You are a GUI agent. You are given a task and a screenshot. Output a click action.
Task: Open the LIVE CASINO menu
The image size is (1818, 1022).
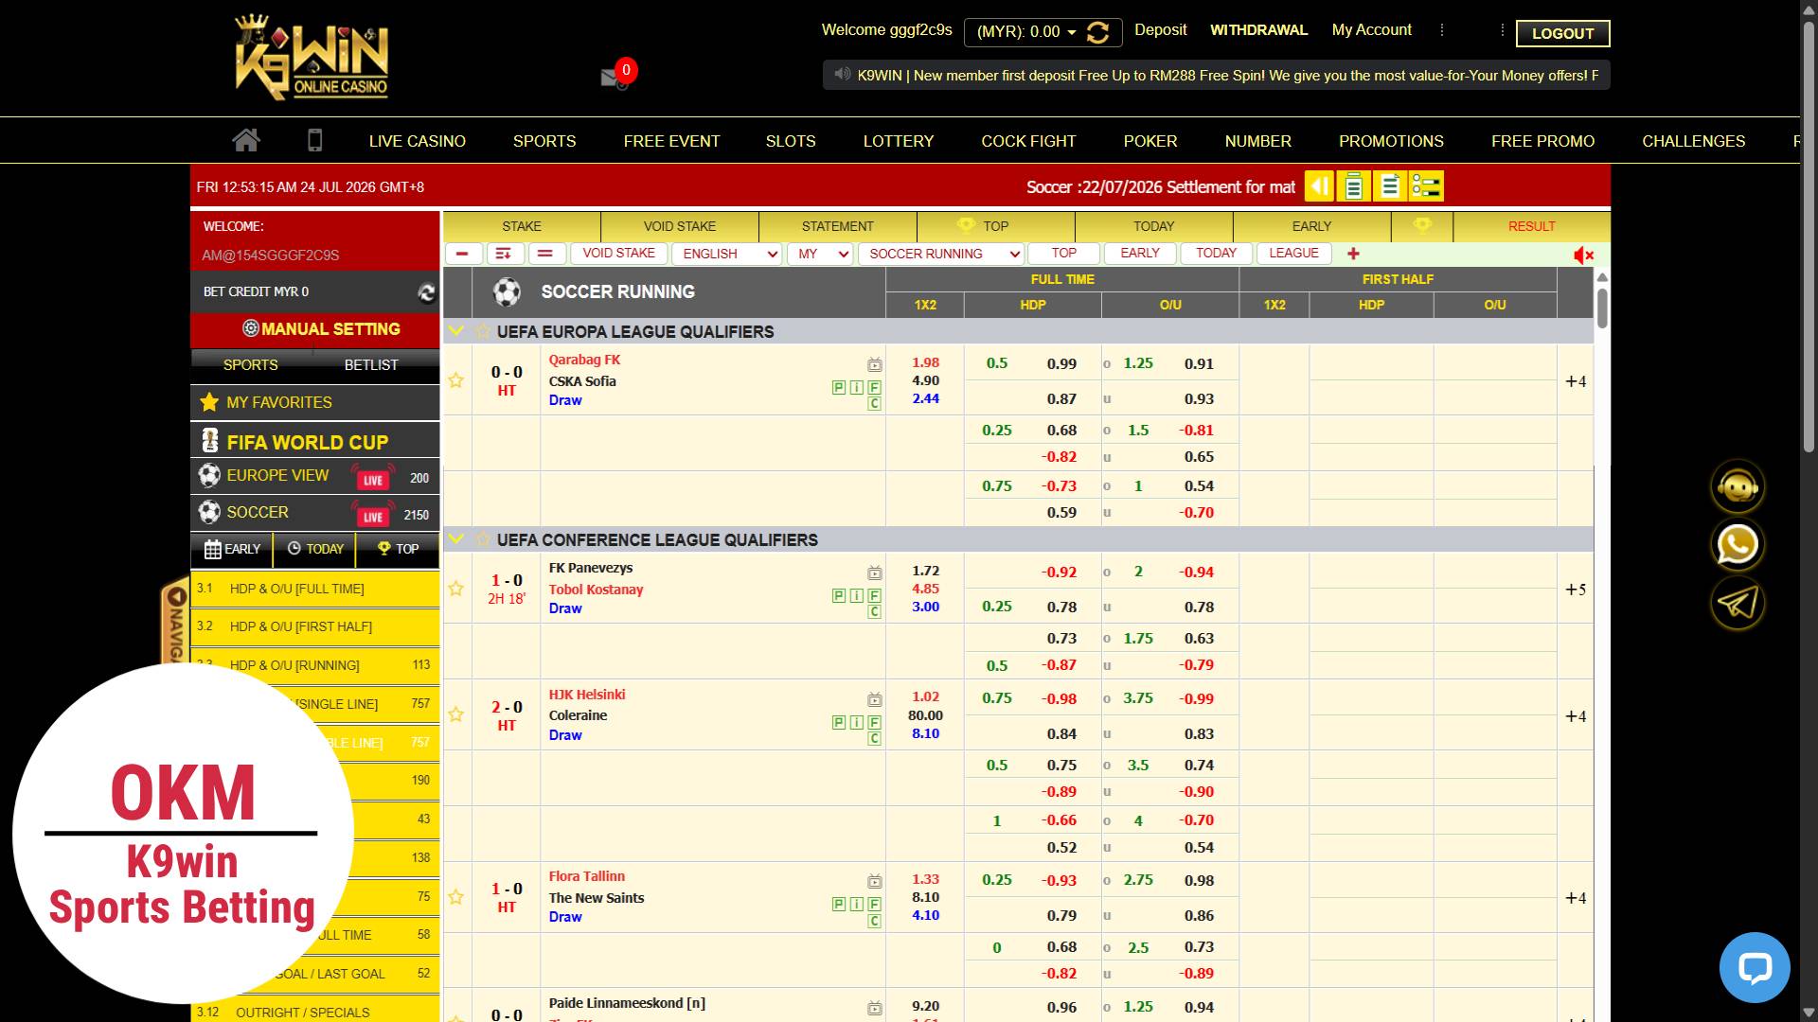[418, 141]
